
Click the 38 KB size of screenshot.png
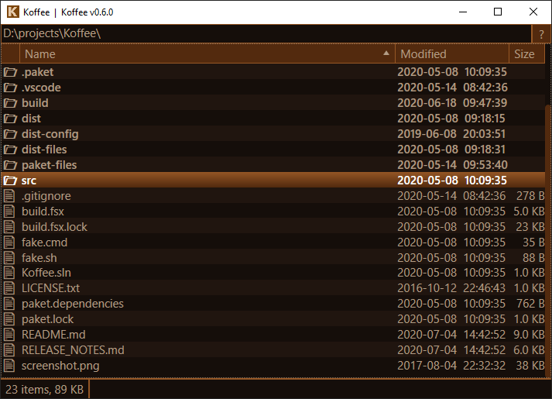pos(530,366)
